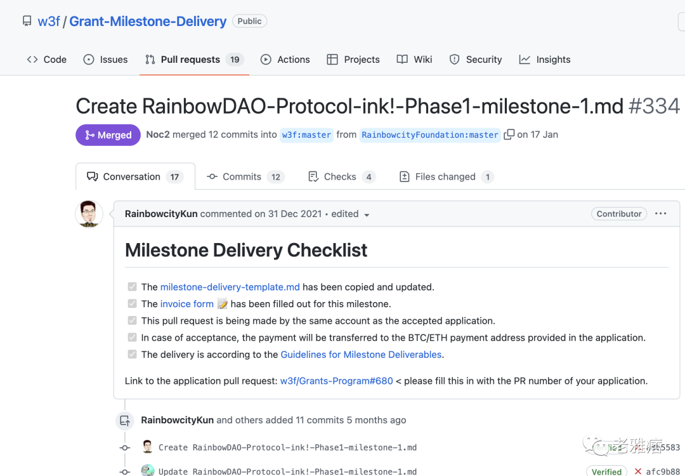The height and width of the screenshot is (476, 685).
Task: Click the Public visibility badge
Action: pos(249,21)
